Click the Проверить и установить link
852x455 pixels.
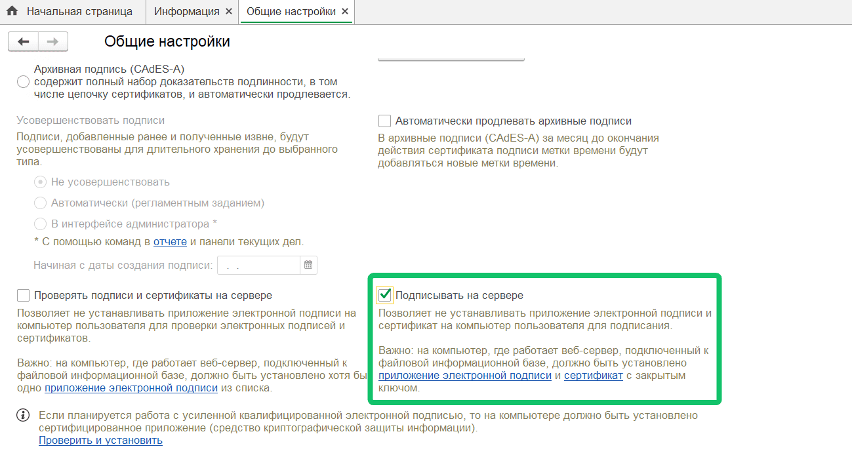point(100,441)
